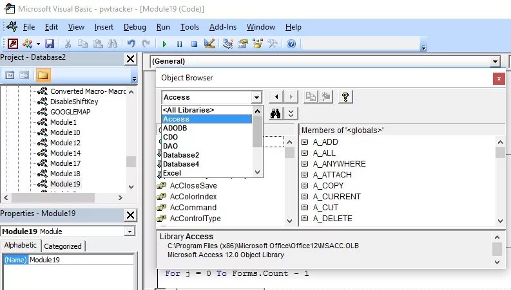Viewport: 511px width, 290px height.
Task: Open the Access library dropdown arrow
Action: [x=256, y=97]
